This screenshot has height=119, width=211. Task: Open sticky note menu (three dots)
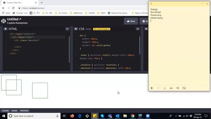tap(202, 4)
